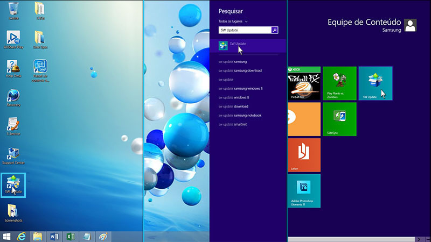Choose suggestion sw update samsung download
The image size is (431, 242).
(240, 70)
